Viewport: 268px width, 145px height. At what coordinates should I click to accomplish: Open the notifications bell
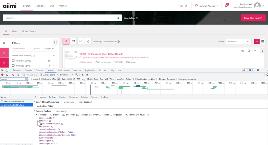226,6
